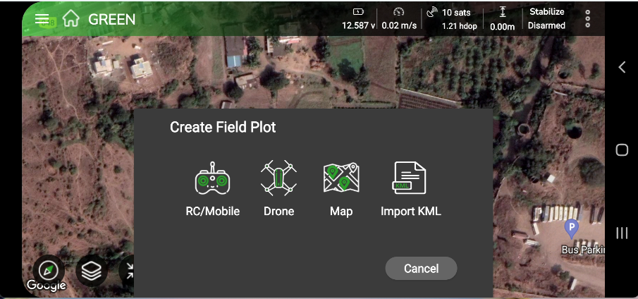This screenshot has width=638, height=299.
Task: Tap the Disarmed status label
Action: point(546,25)
